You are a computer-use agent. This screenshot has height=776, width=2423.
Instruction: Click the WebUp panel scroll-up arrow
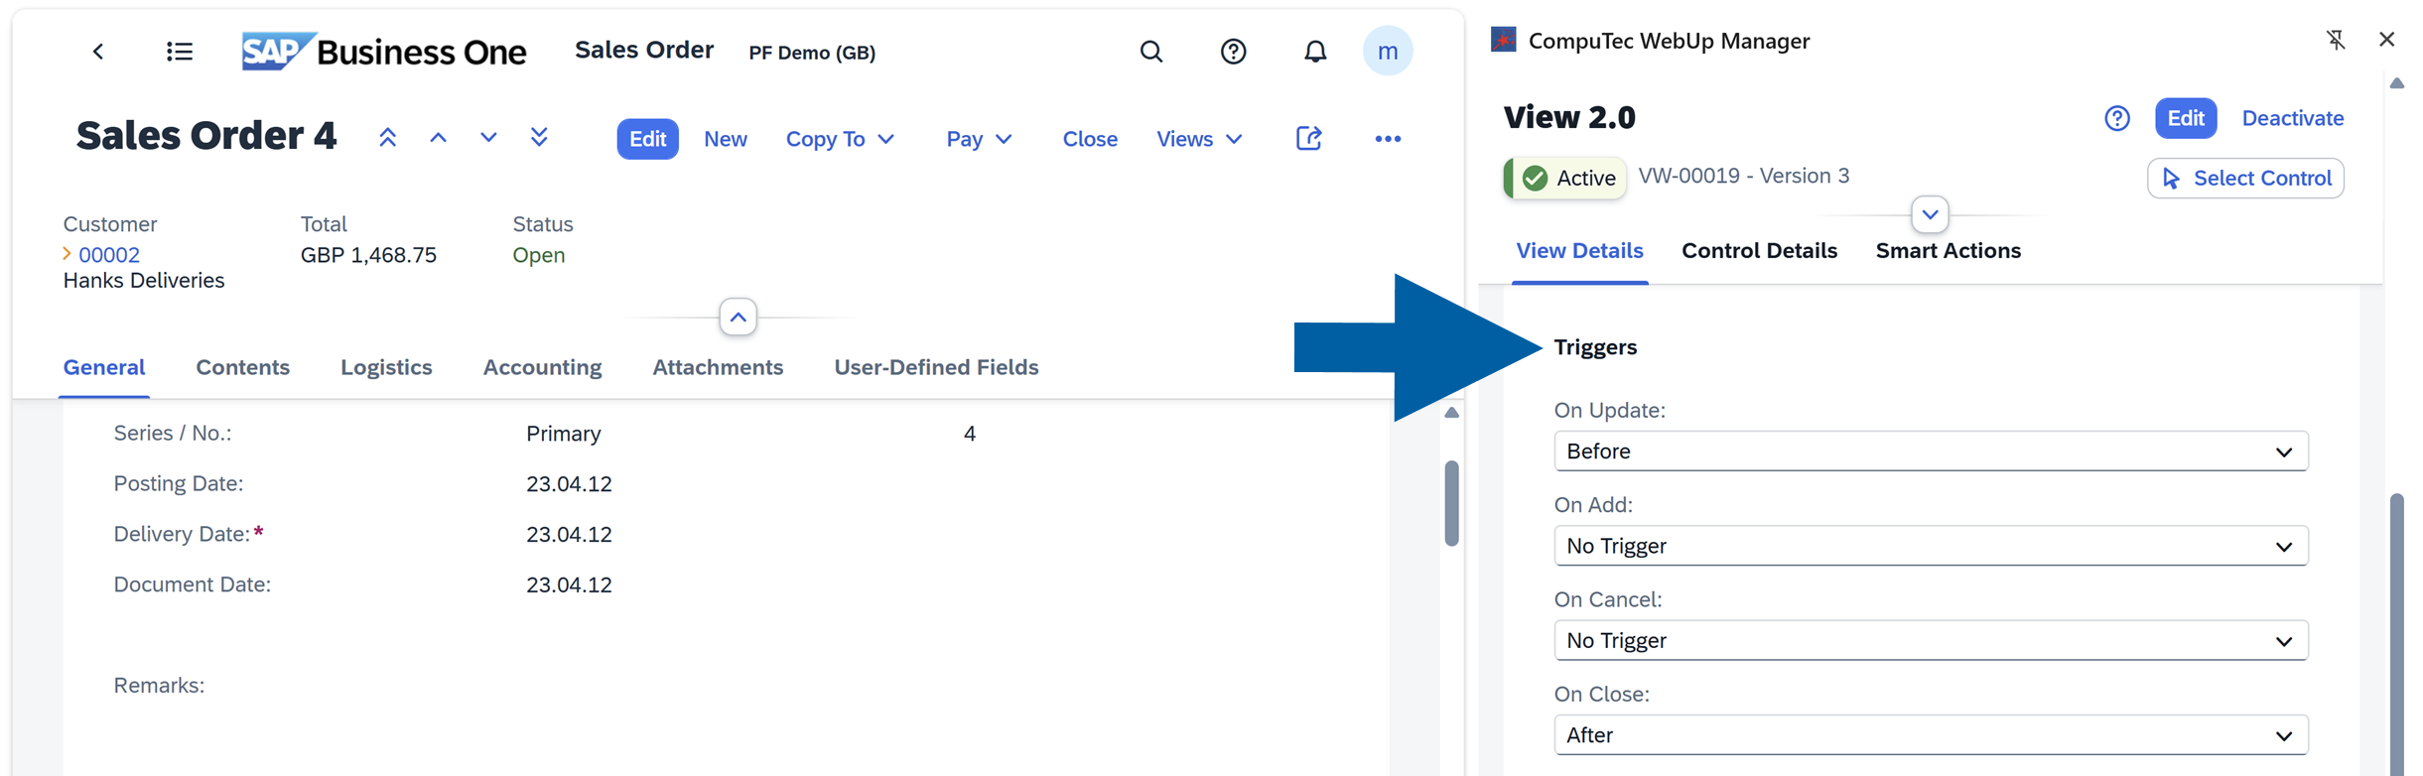pyautogui.click(x=2397, y=83)
